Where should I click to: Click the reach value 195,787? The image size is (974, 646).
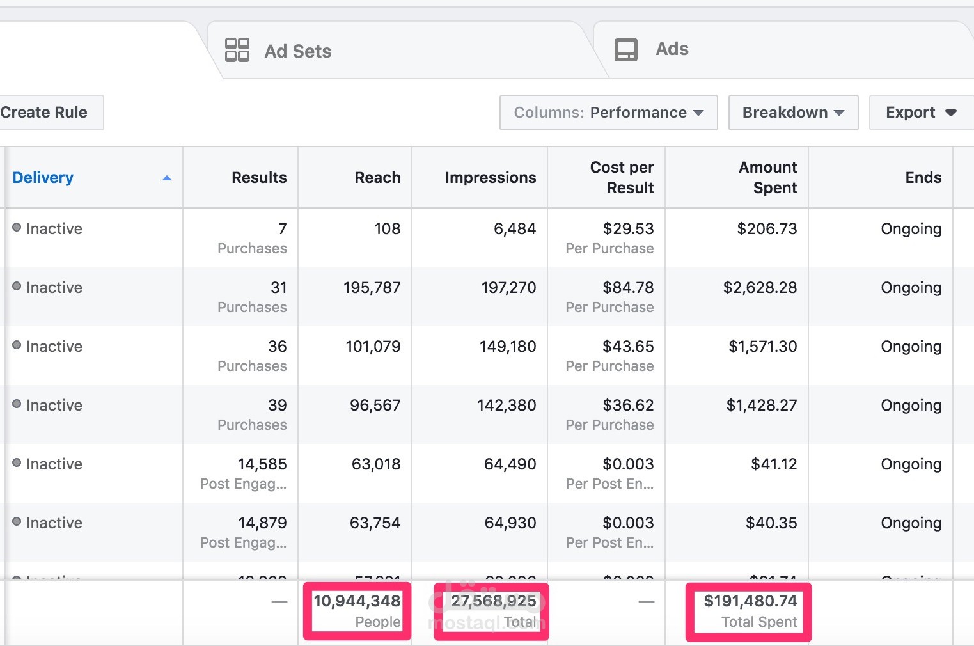[372, 288]
